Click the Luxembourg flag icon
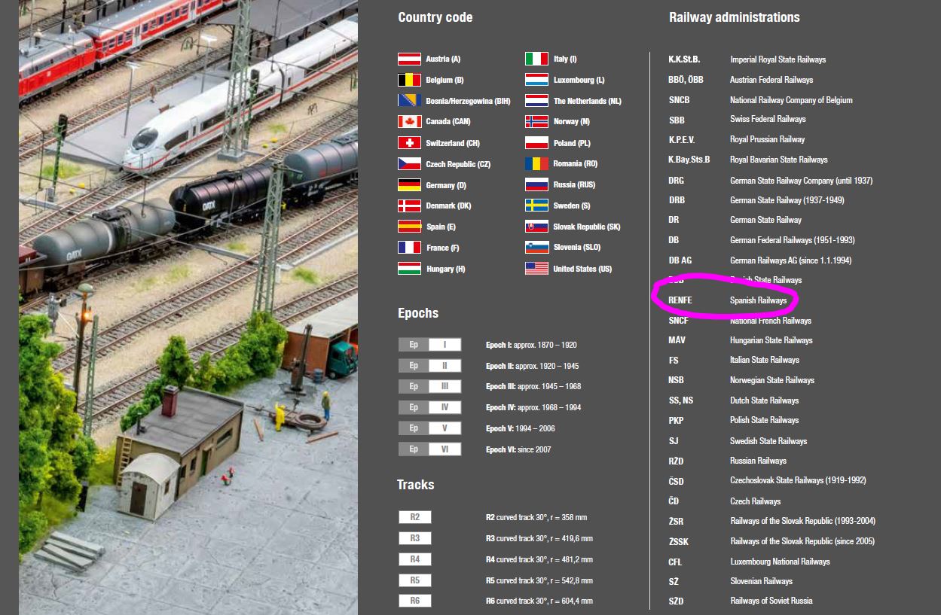941x615 pixels. point(536,80)
